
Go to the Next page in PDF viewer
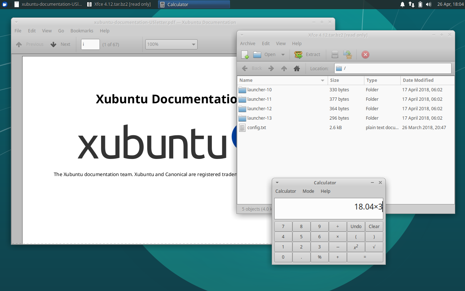click(61, 44)
